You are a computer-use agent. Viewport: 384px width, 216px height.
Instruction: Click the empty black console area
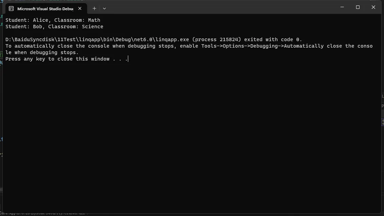coord(191,137)
